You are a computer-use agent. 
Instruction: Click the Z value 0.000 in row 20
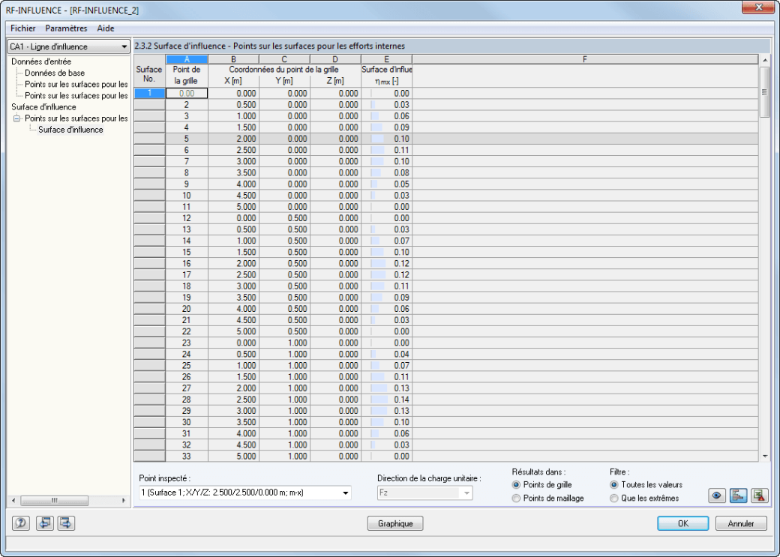click(336, 309)
